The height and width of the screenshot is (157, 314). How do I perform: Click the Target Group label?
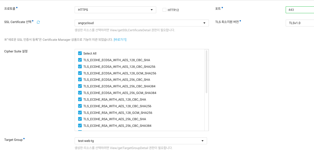tap(14, 140)
